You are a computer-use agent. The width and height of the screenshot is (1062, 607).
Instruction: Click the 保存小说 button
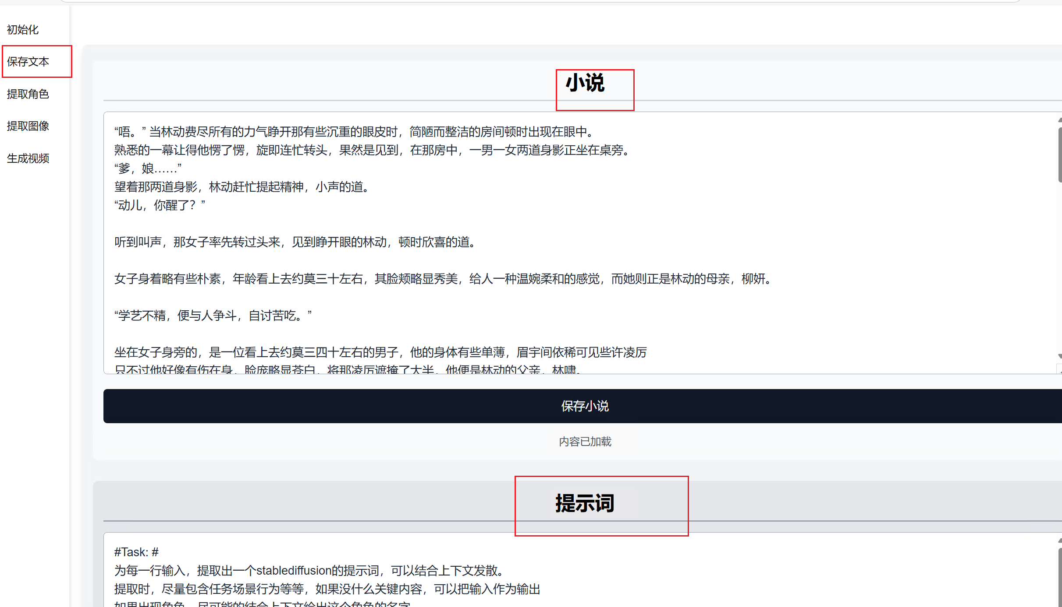[583, 406]
